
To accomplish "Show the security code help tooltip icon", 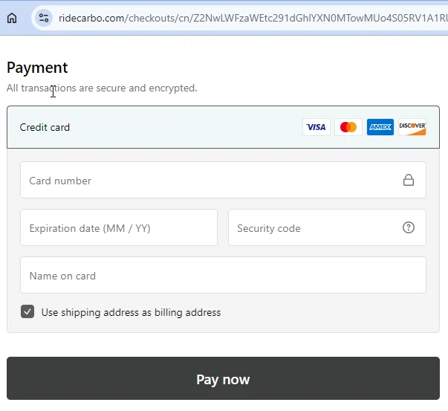I will pos(409,227).
